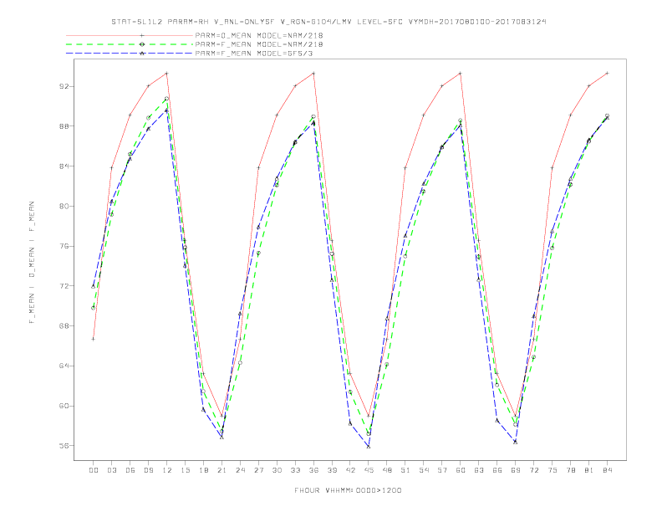Click x-axis tick label 06
This screenshot has height=512, width=662.
[x=130, y=470]
